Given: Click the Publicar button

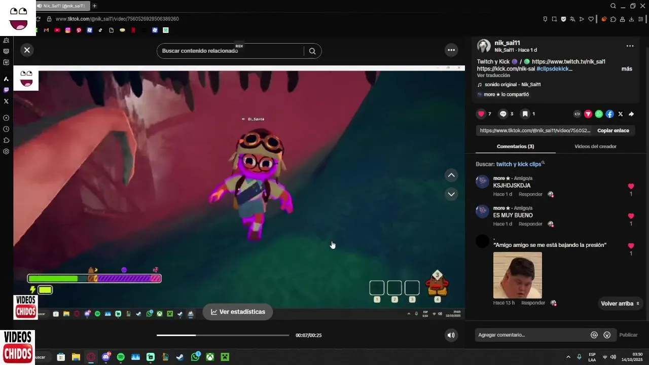Looking at the screenshot, I should coord(628,335).
